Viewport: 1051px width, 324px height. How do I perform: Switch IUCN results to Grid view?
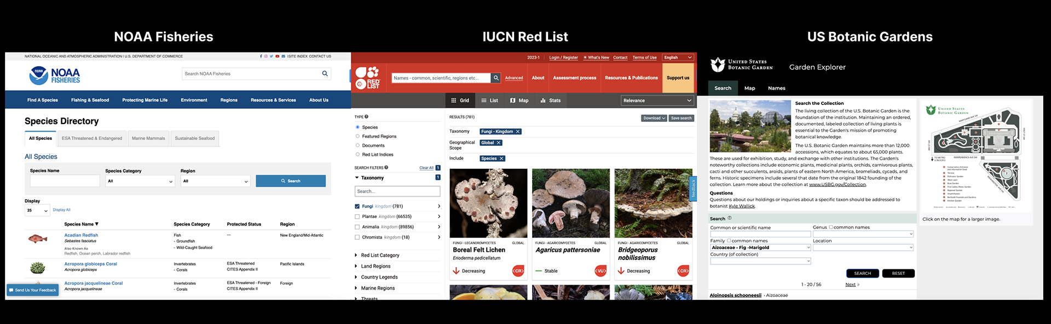point(460,101)
